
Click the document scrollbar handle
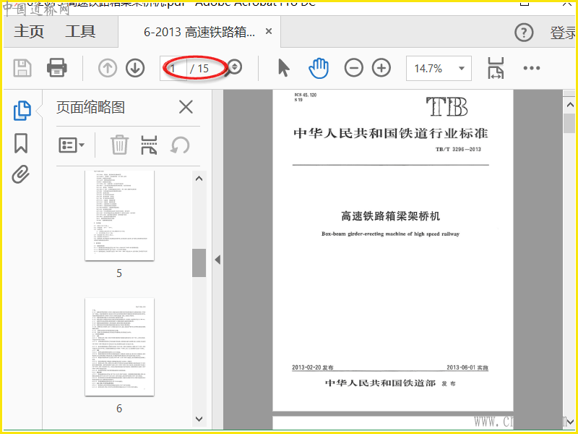coord(569,123)
